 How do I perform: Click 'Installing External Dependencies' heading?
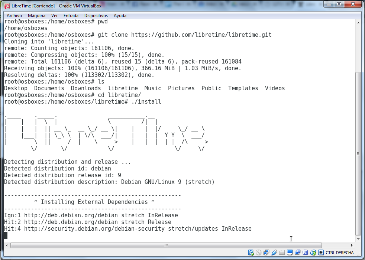click(94, 202)
